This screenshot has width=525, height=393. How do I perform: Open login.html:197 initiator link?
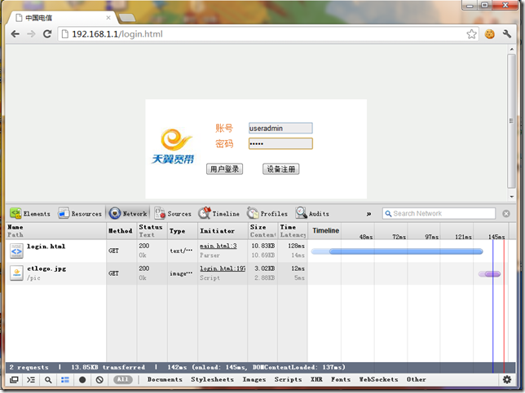click(223, 269)
